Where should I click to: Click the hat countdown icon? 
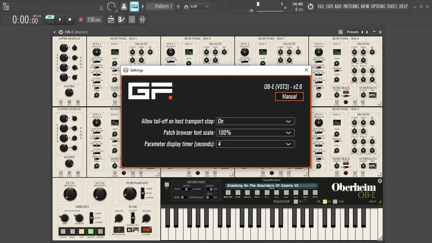point(124,6)
